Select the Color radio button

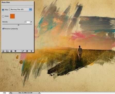coord(3,16)
